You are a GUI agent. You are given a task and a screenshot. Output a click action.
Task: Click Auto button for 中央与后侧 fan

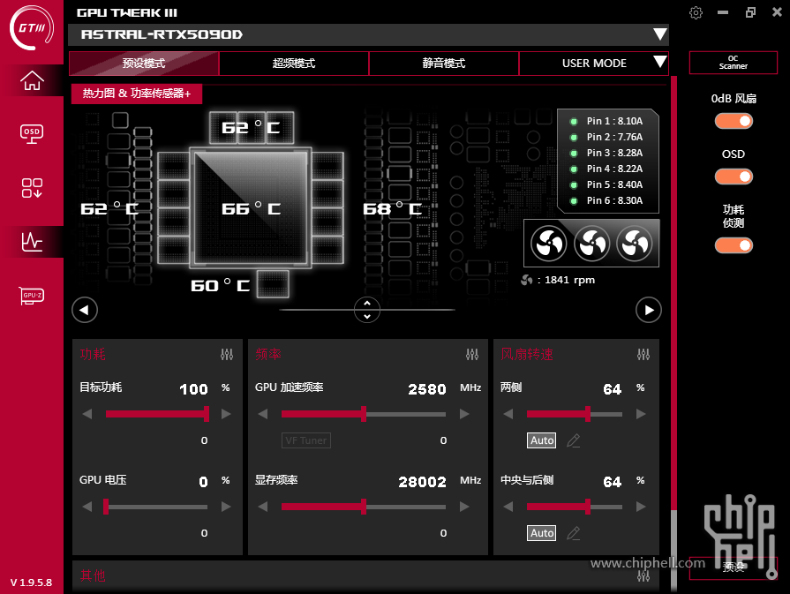541,533
